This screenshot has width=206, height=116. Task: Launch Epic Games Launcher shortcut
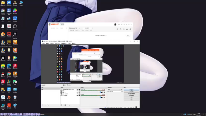[15, 35]
